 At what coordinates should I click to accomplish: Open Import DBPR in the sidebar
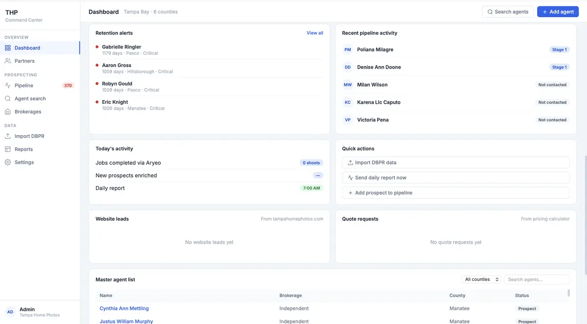click(x=40, y=136)
